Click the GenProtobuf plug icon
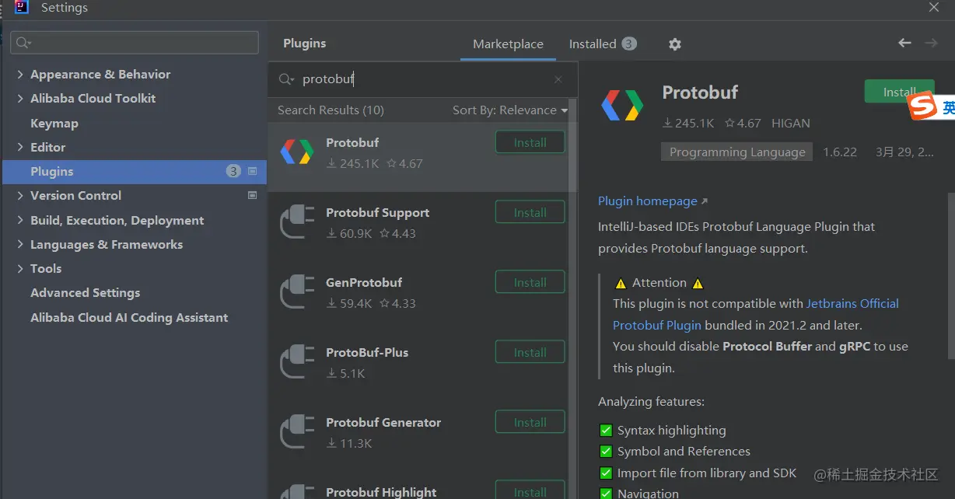This screenshot has width=955, height=499. tap(297, 292)
